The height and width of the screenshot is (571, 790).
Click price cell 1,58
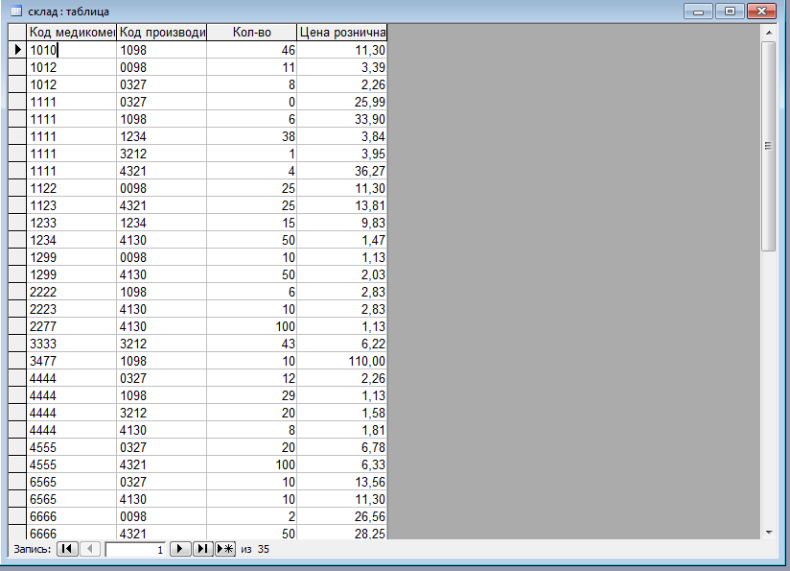click(x=342, y=413)
